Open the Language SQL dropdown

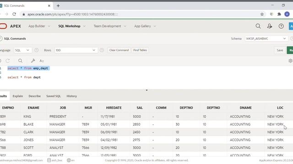(22, 50)
